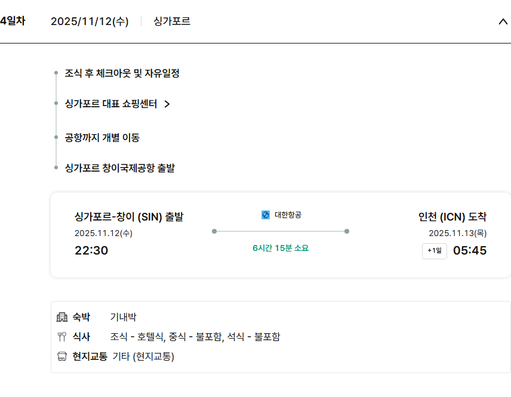511x397 pixels.
Task: Click the bus icon beside 현지교통
Action: tap(62, 356)
